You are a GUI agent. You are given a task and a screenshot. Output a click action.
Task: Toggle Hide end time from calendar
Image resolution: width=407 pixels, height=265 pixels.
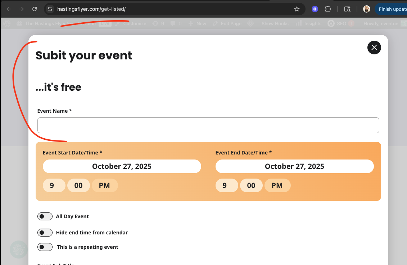coord(45,233)
